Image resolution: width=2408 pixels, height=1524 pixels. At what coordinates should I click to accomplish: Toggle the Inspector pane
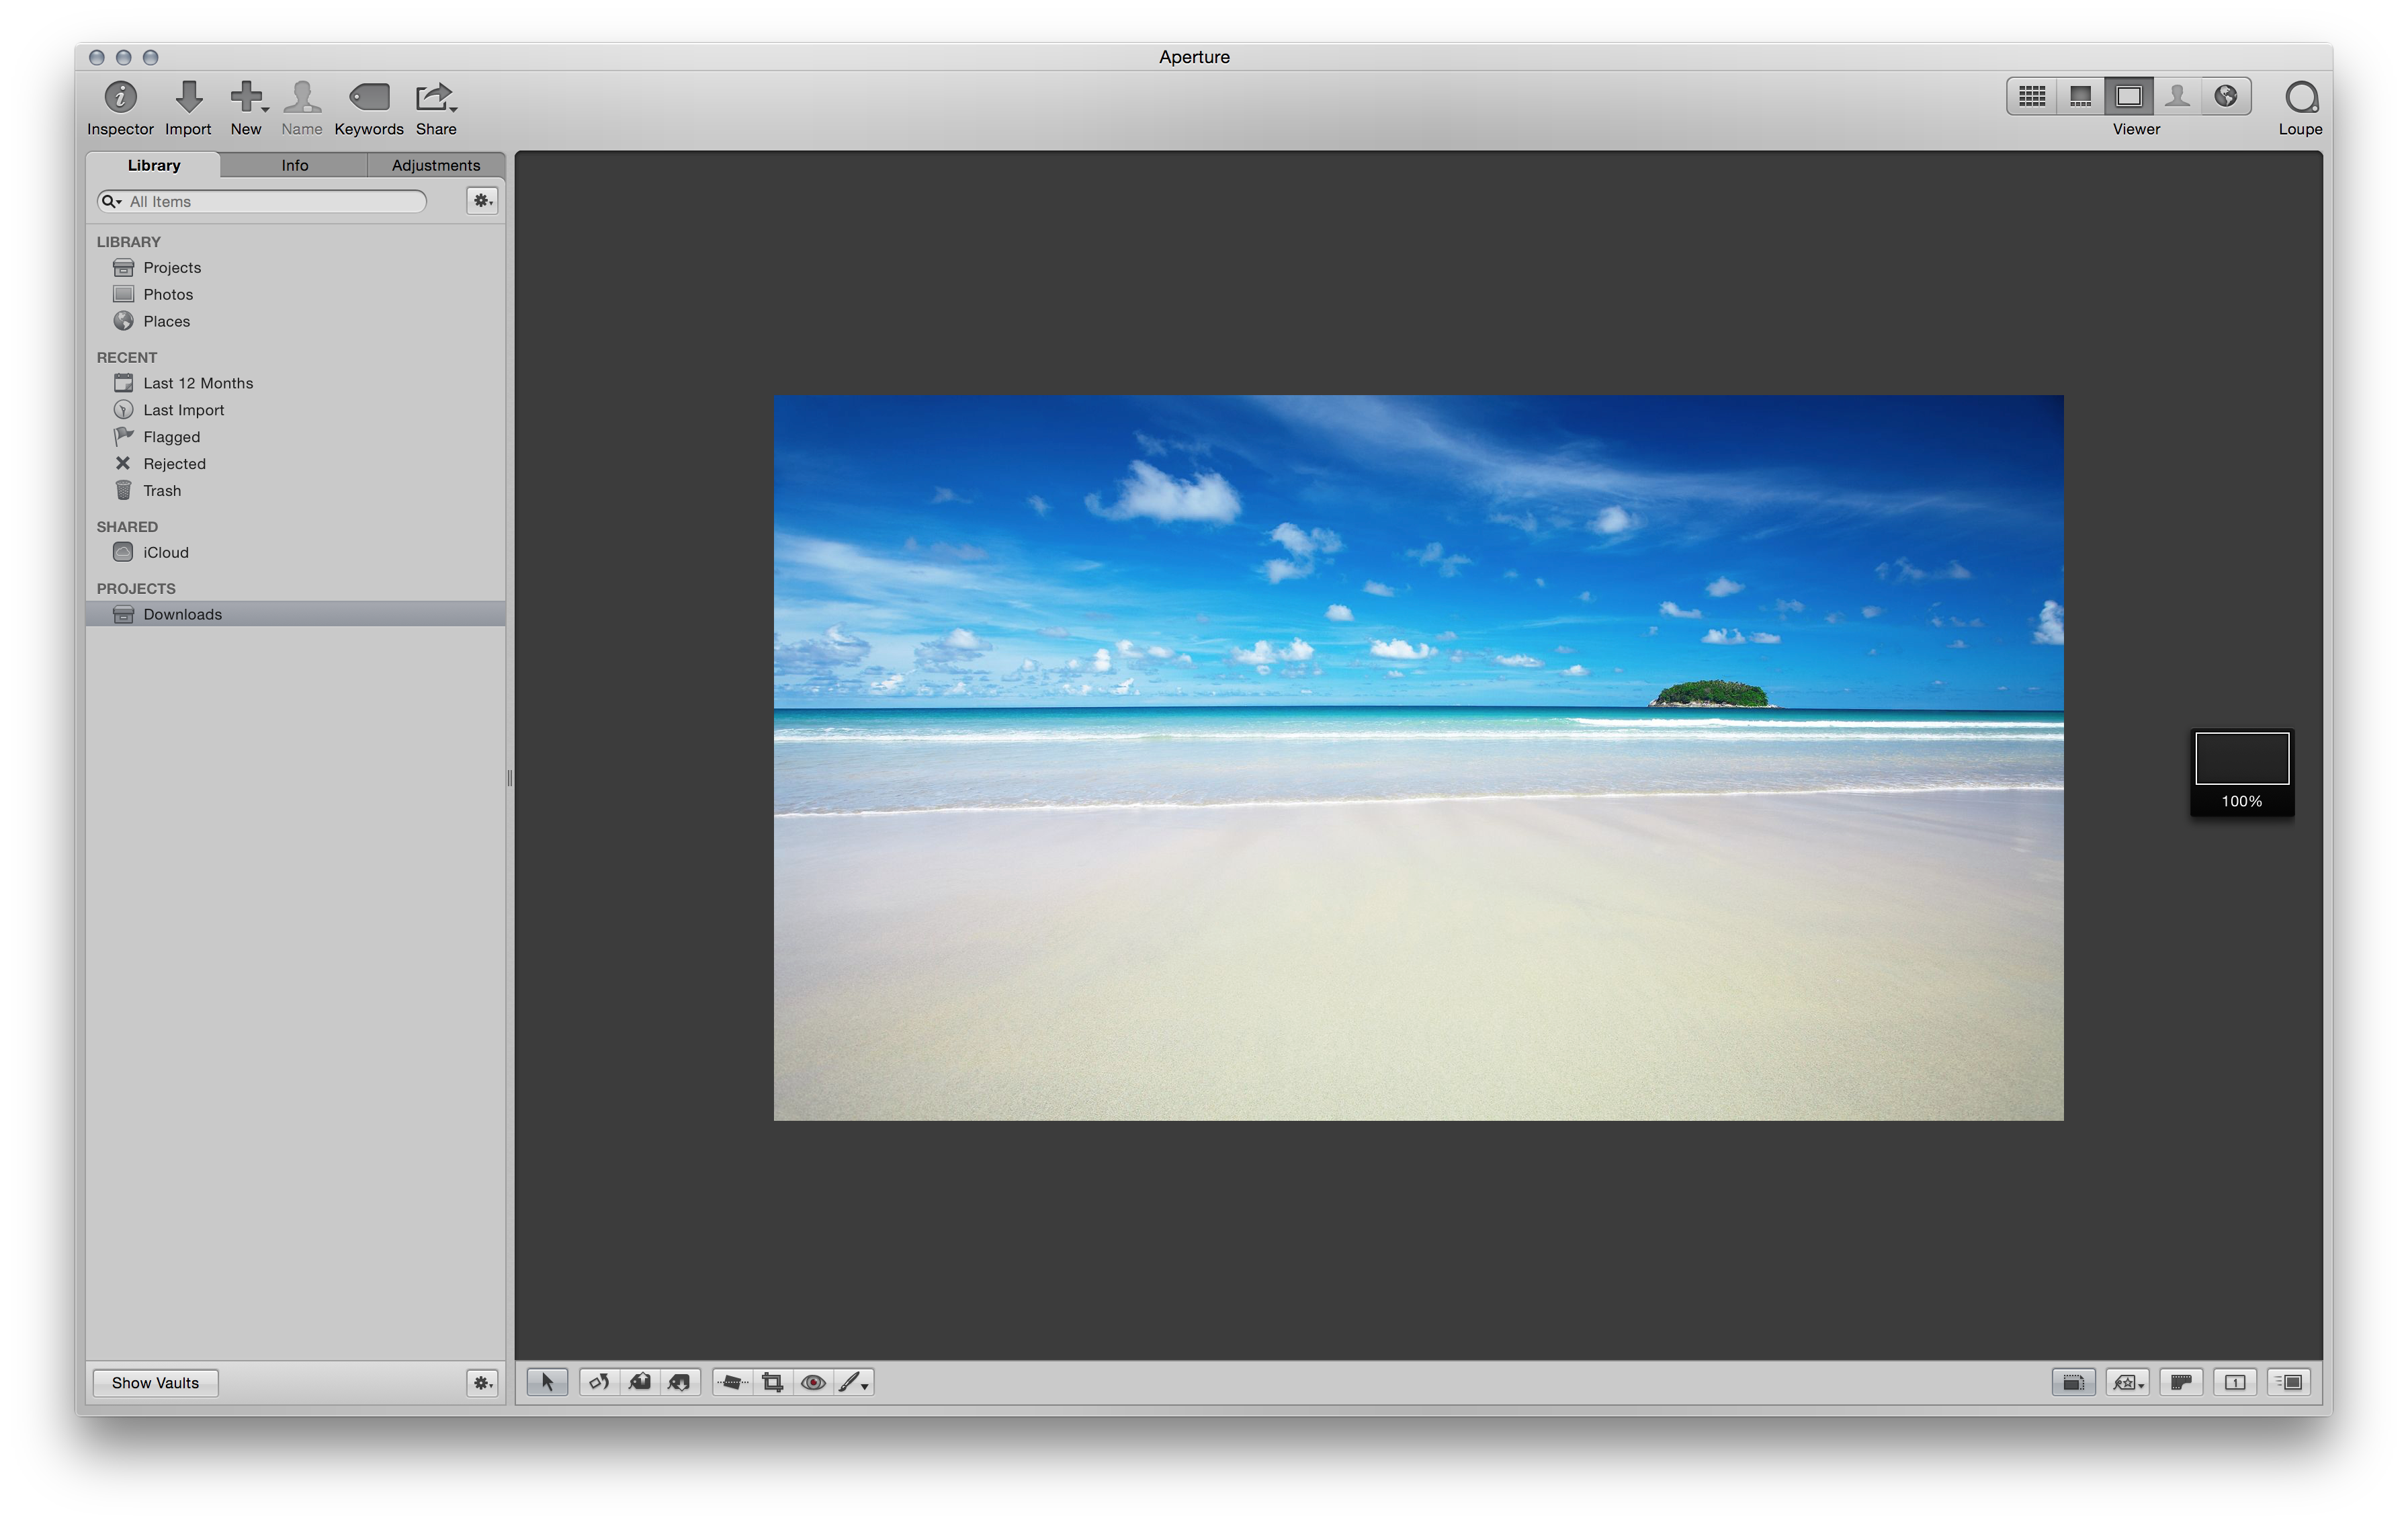tap(120, 98)
